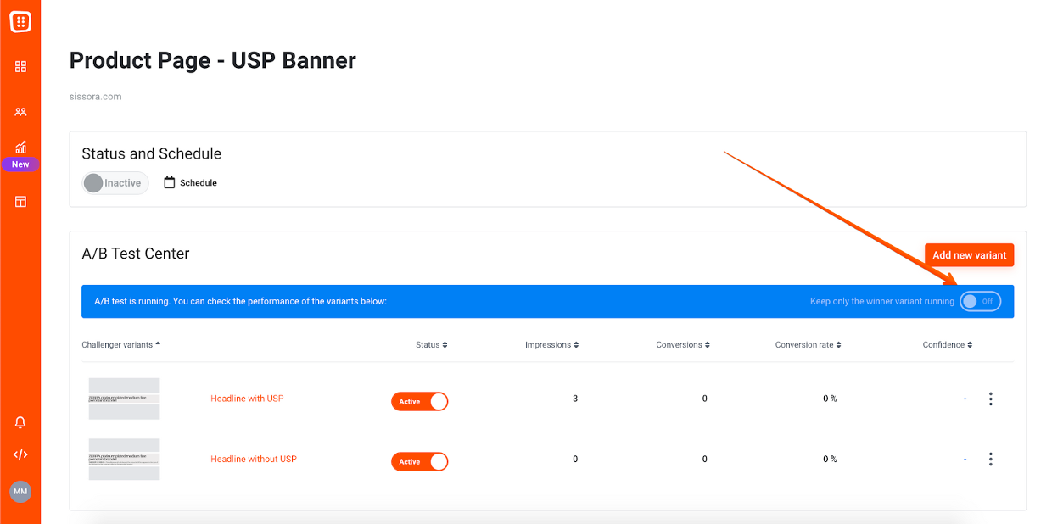Enable 'Keep only the winner variant running'

click(980, 301)
